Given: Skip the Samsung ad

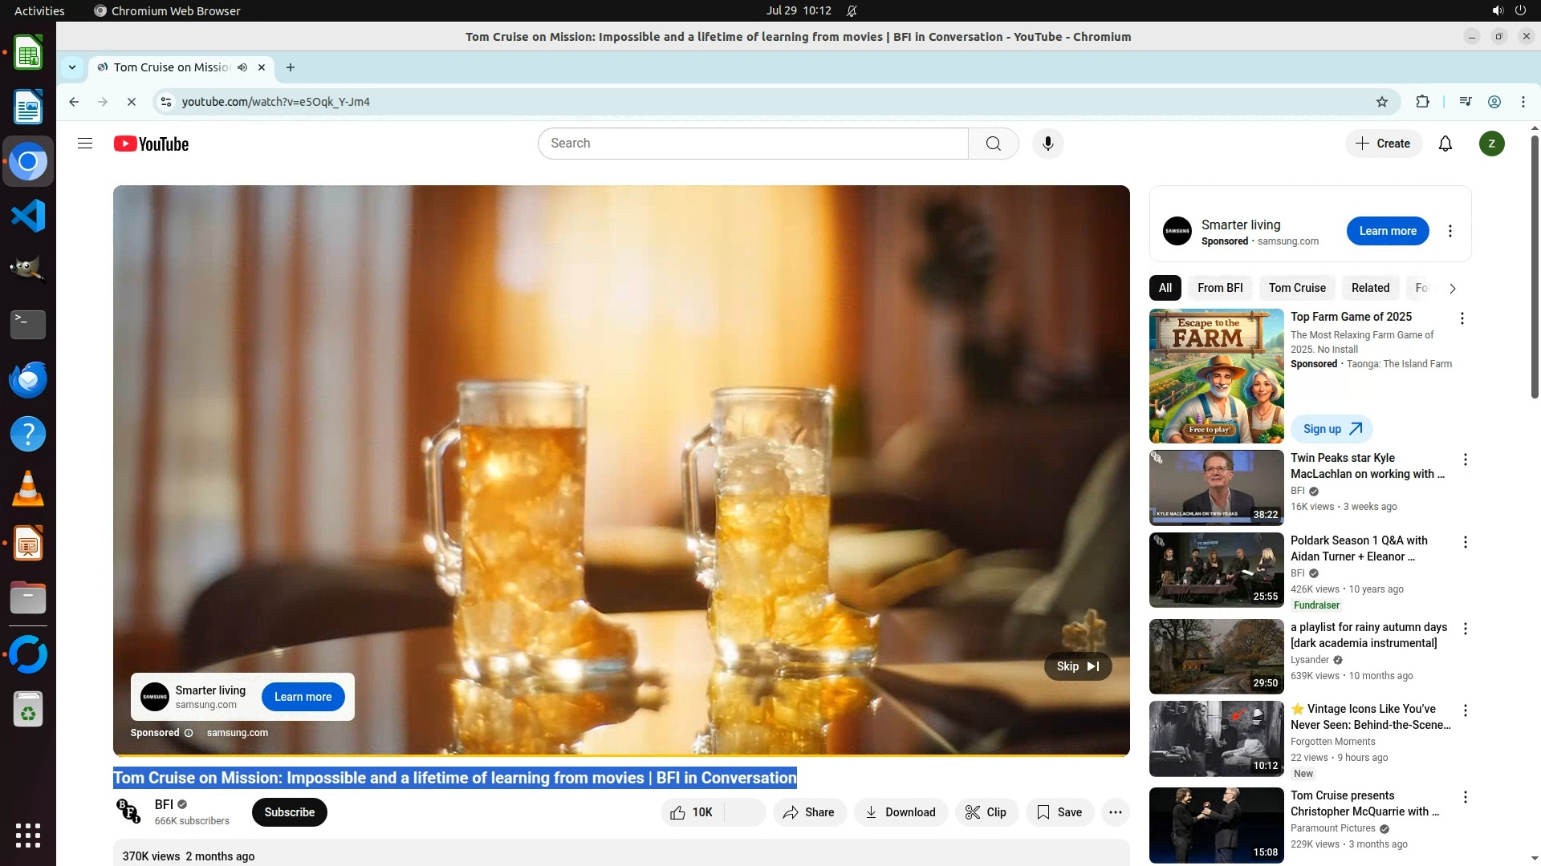Looking at the screenshot, I should tap(1077, 666).
